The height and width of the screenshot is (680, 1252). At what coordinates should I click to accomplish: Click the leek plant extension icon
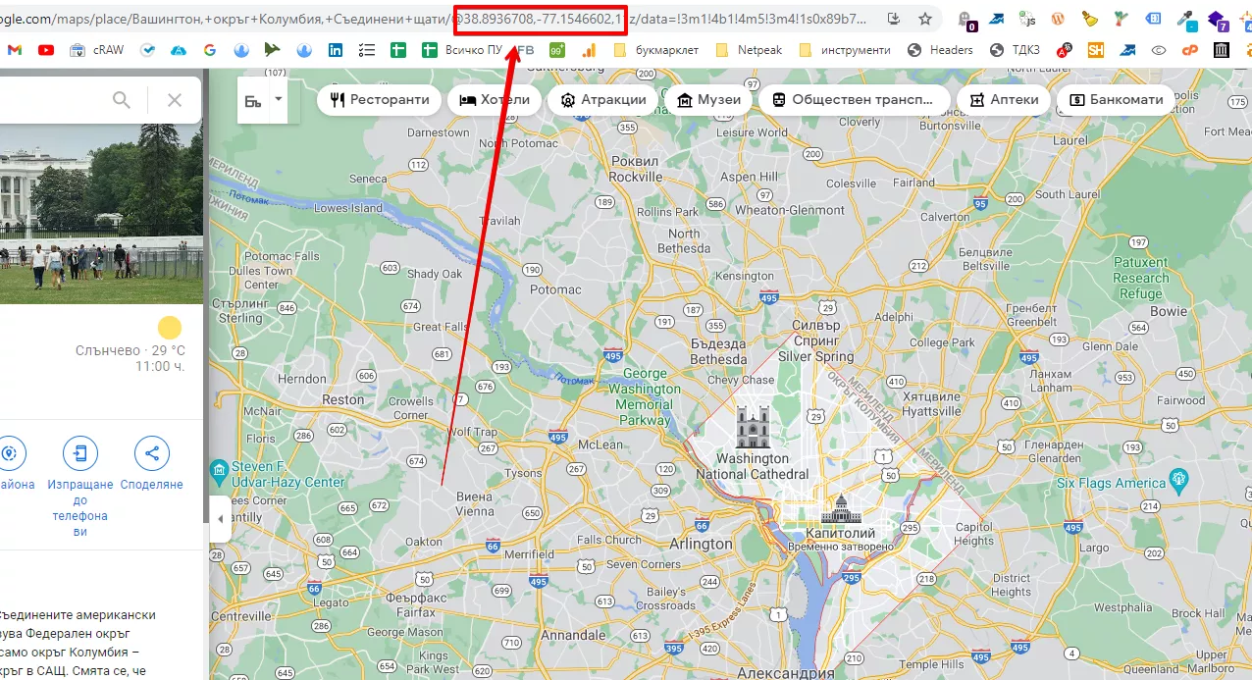[1122, 19]
